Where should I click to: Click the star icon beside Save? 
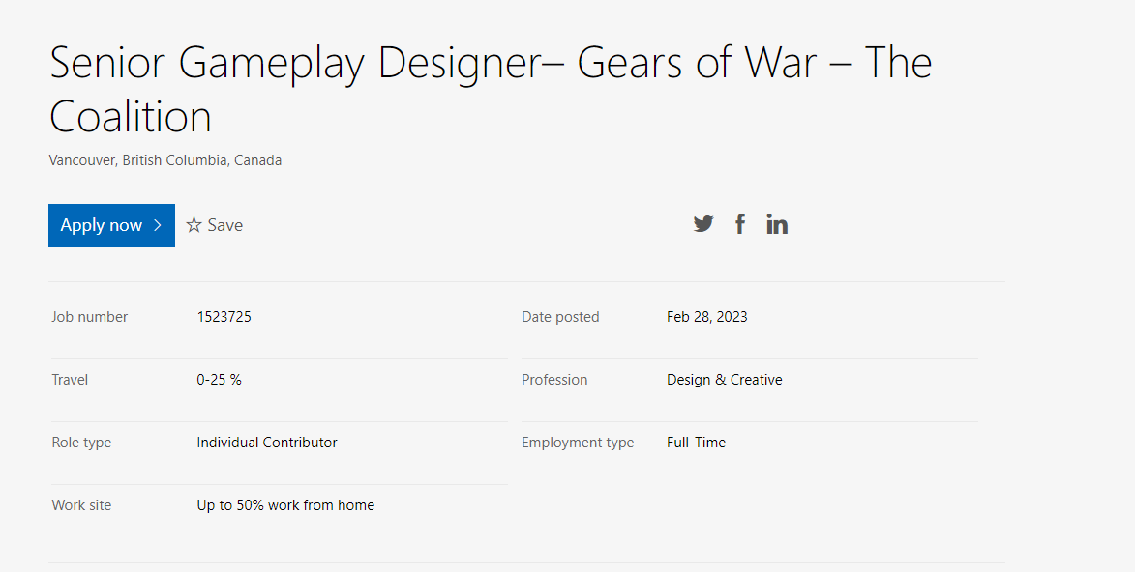tap(194, 225)
